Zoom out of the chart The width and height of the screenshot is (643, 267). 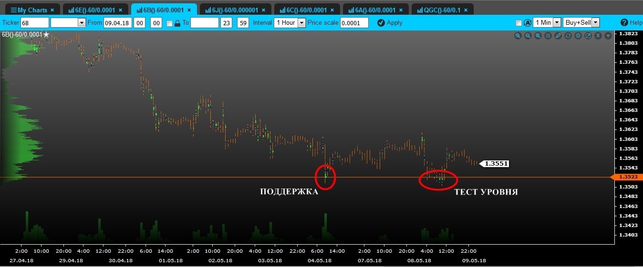point(538,36)
